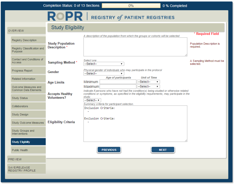Open Study Design section
235x185 pixels.
28,114
